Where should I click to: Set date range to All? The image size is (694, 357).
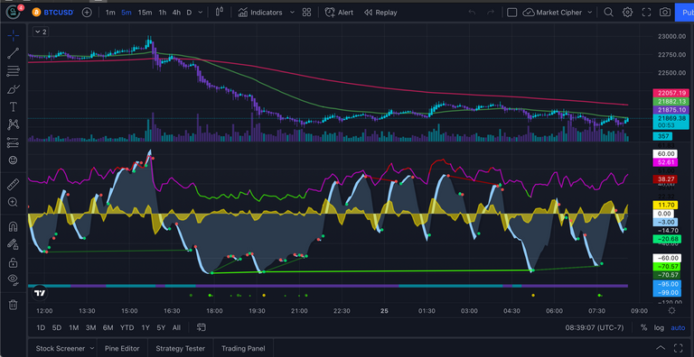176,327
